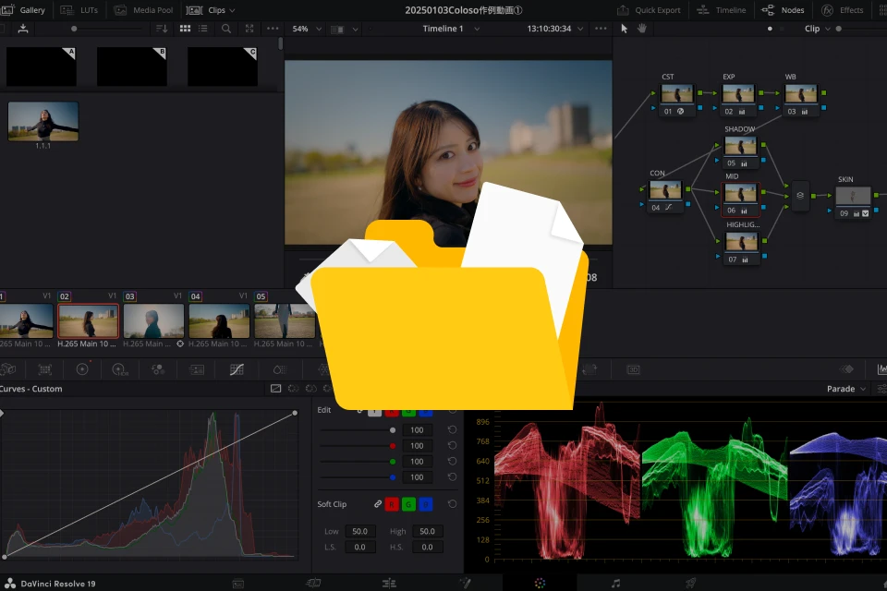Open the viewer options three-dot menu
This screenshot has height=591, width=887.
click(x=601, y=29)
